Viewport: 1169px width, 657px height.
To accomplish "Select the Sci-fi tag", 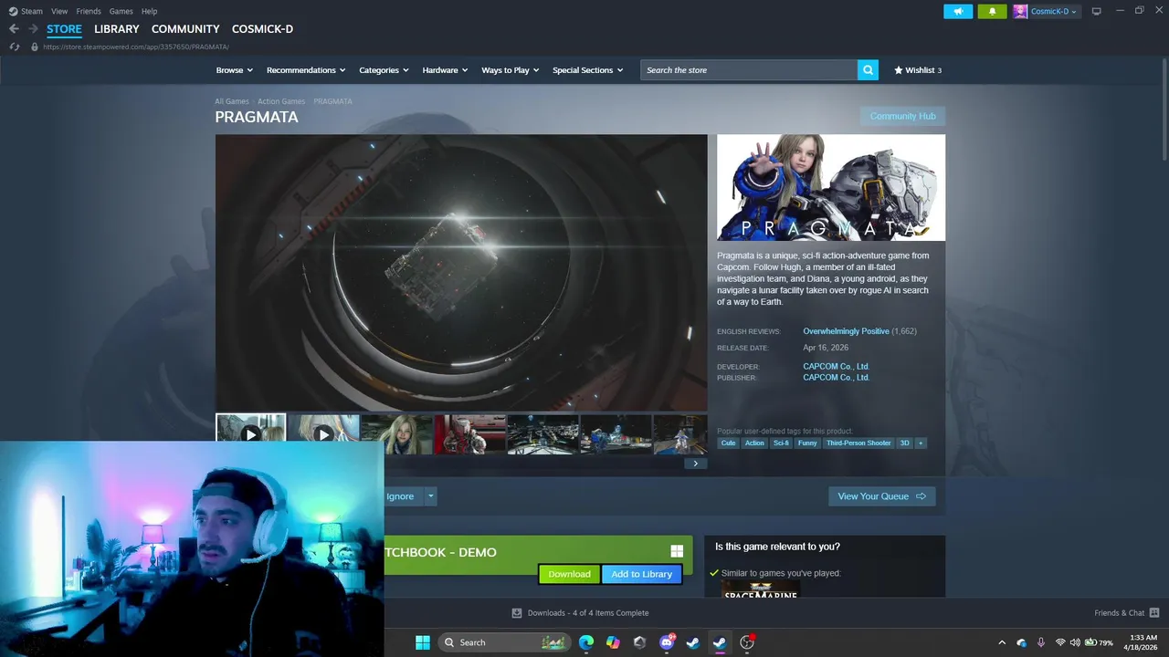I will [x=781, y=443].
